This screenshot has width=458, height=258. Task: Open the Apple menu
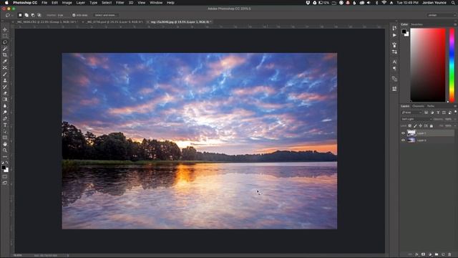click(x=6, y=3)
